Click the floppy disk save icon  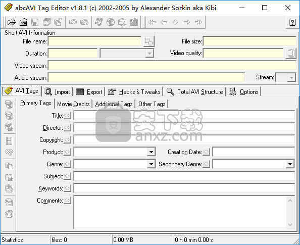[35, 22]
